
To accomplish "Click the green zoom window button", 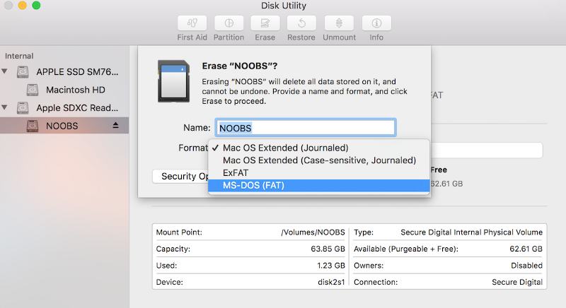I will click(36, 6).
